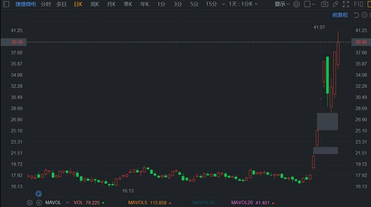
Task: Click the 16.13 low price annotation on chart
Action: [x=128, y=191]
